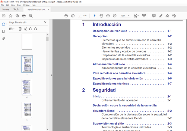Collapse the navigation pane with side arrow

pos(51,75)
